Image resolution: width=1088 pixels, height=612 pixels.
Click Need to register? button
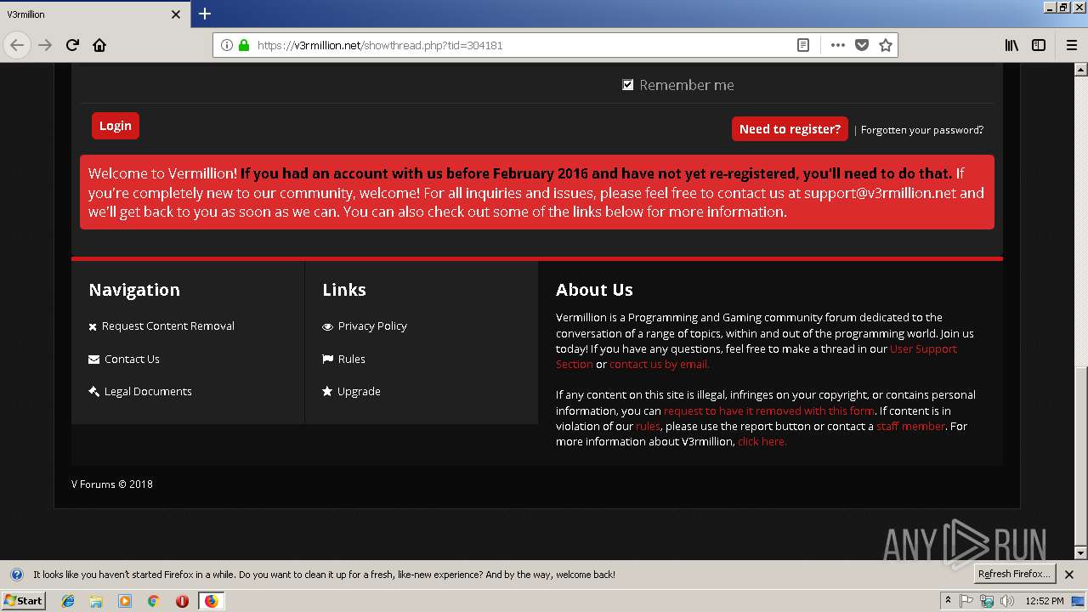(790, 129)
